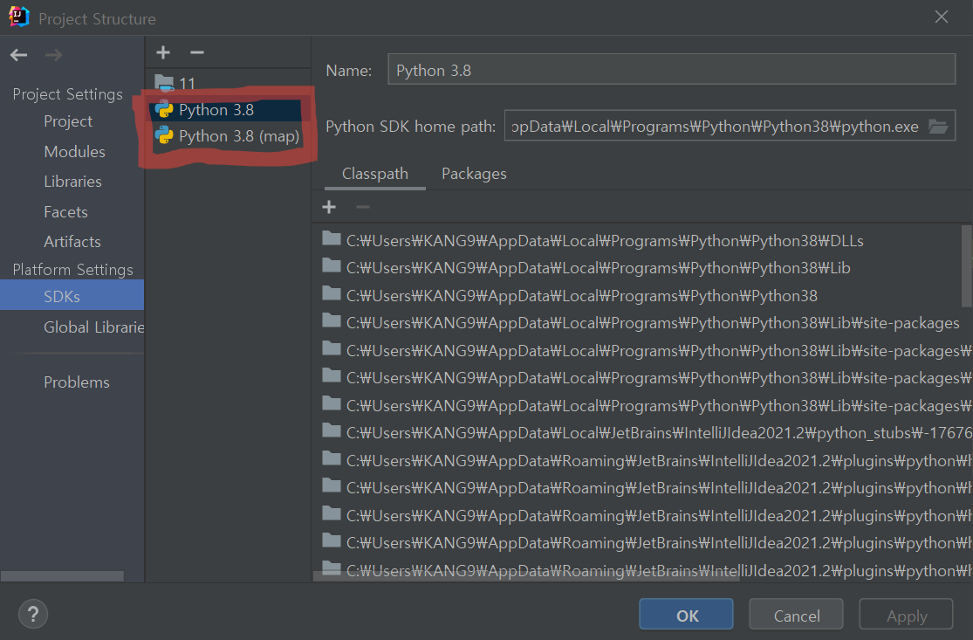This screenshot has width=973, height=640.
Task: Click the Name input field
Action: [671, 69]
